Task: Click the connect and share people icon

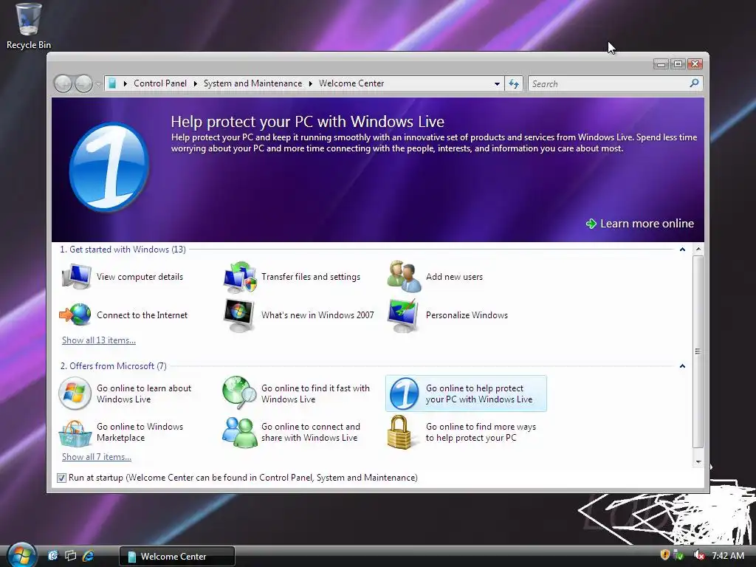Action: [240, 433]
